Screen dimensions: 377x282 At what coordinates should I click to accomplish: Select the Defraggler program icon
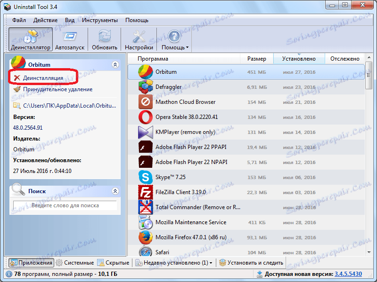pos(145,87)
